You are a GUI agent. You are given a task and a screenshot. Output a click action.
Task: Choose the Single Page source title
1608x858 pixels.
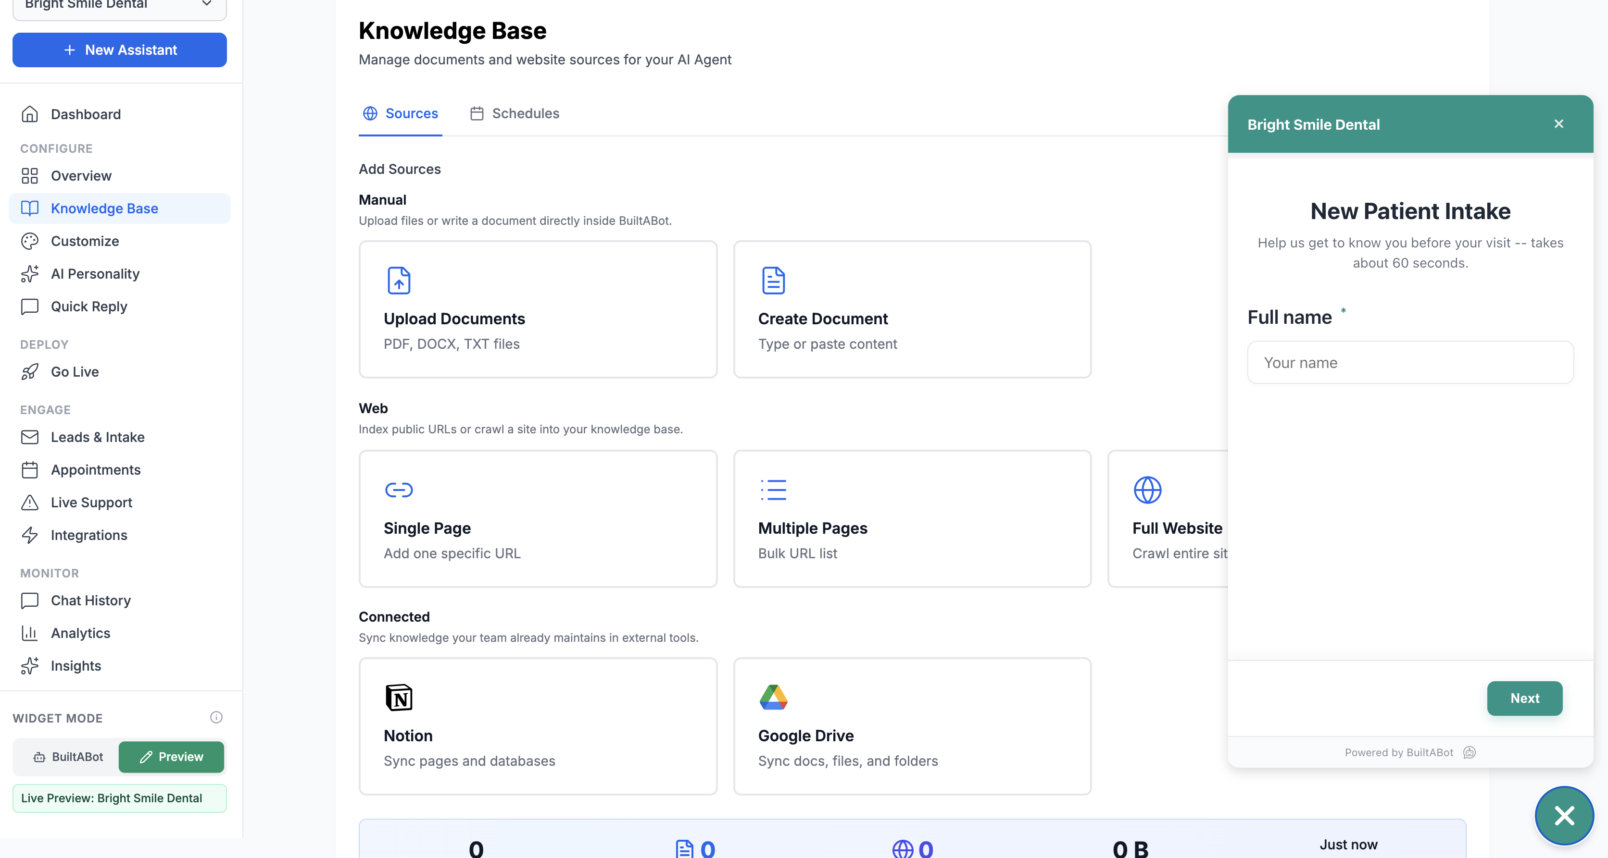pos(427,528)
